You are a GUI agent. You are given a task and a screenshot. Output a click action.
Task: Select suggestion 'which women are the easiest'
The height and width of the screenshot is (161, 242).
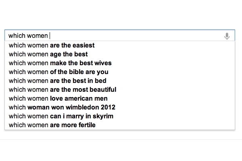coord(120,45)
